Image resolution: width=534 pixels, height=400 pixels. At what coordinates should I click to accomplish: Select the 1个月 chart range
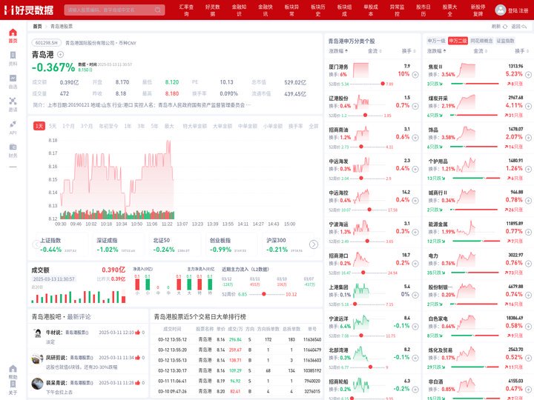[68, 126]
